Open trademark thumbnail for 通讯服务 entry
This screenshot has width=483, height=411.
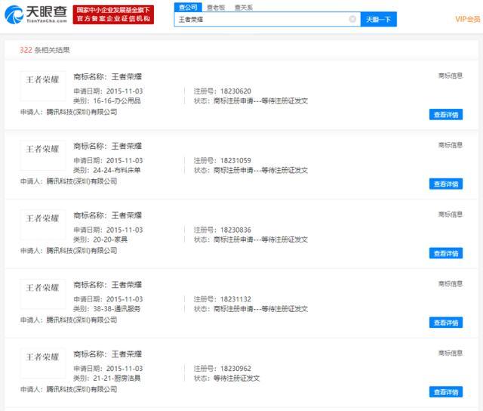[x=43, y=288]
